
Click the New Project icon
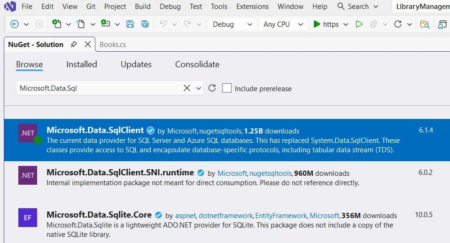pos(56,24)
